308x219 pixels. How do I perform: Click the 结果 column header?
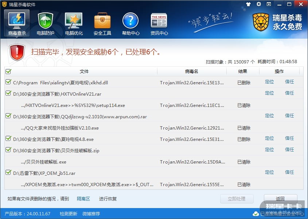tap(243, 72)
